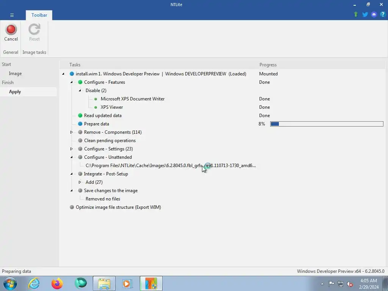388x291 pixels.
Task: Click gray dot of Integrate - Post-Setup
Action: (80, 174)
